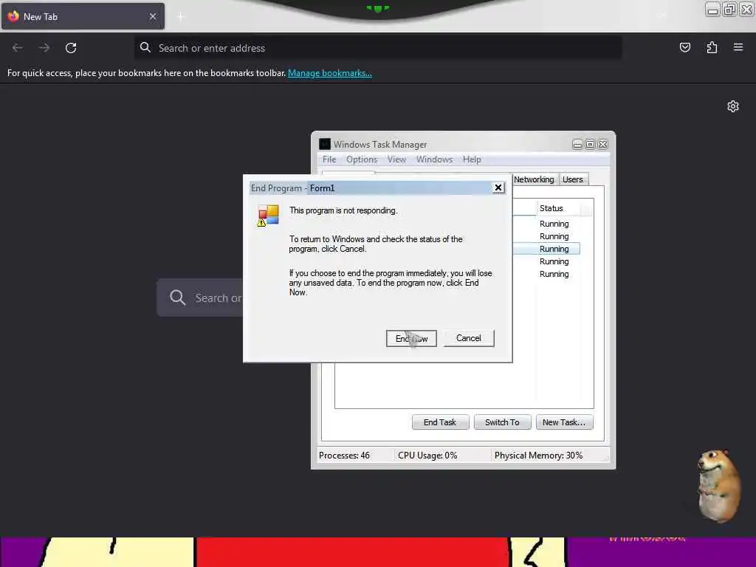This screenshot has width=756, height=567.
Task: Open Options menu in Task Manager
Action: (x=362, y=159)
